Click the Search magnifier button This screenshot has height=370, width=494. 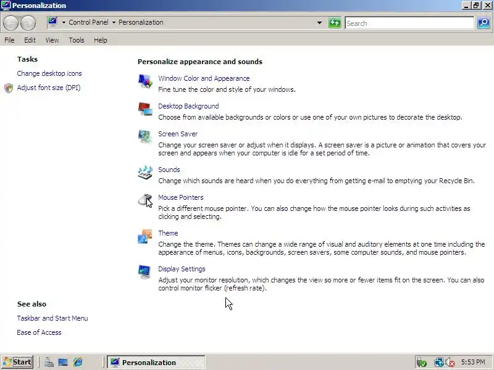pos(484,23)
